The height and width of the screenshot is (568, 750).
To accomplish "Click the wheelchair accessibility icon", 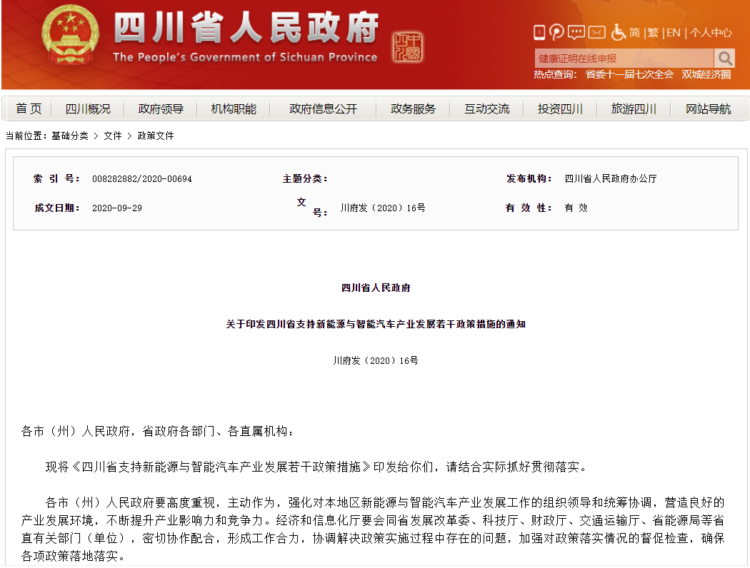I will click(618, 31).
